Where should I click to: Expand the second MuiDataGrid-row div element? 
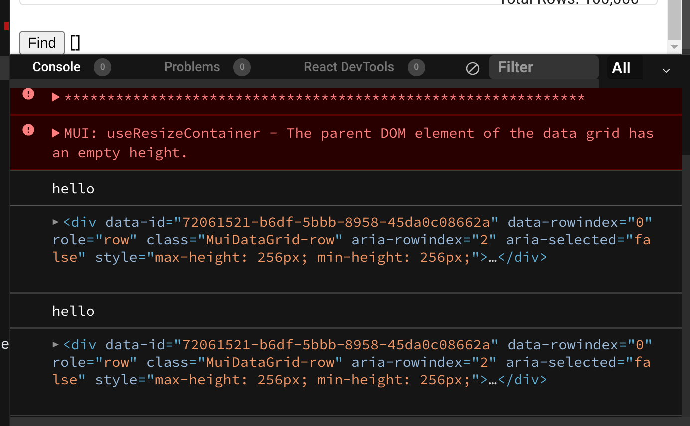click(x=55, y=344)
